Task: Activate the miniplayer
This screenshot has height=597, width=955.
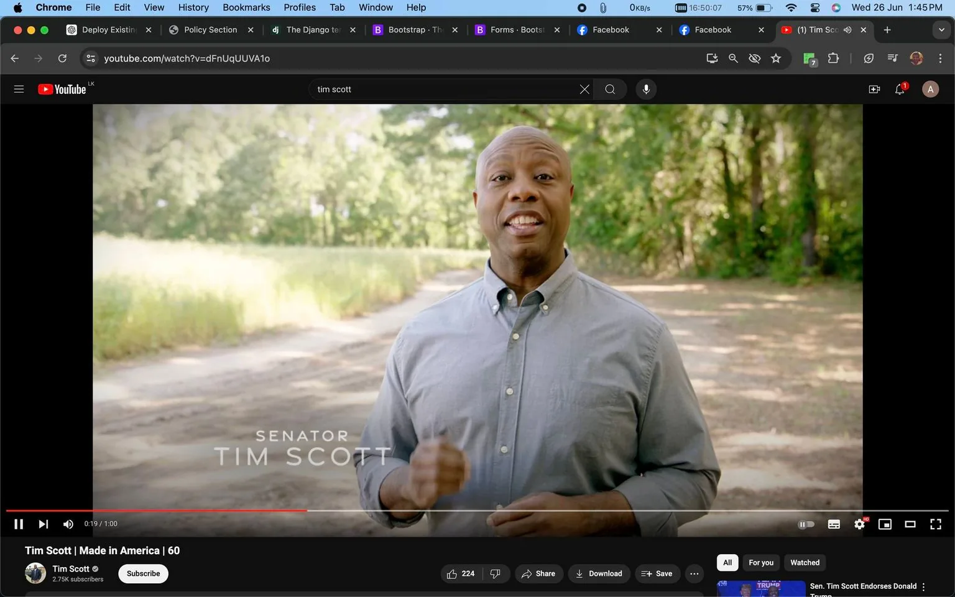Action: 885,524
